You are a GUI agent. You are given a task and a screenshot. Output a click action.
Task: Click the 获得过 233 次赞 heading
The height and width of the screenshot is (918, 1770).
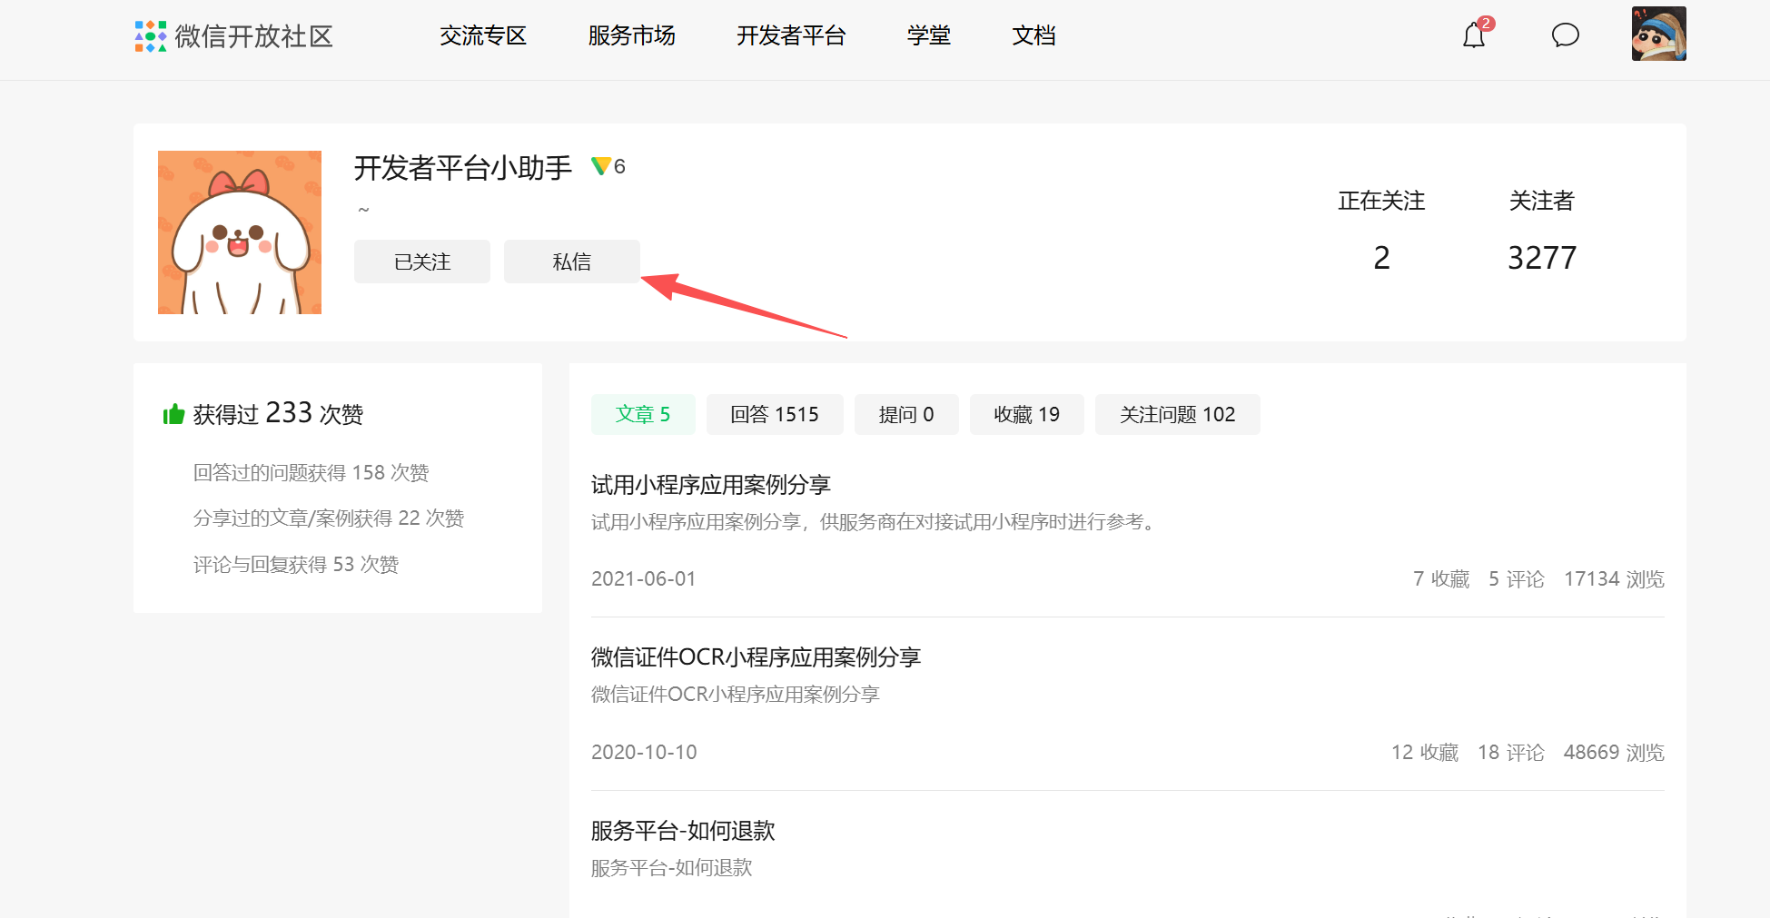click(278, 414)
